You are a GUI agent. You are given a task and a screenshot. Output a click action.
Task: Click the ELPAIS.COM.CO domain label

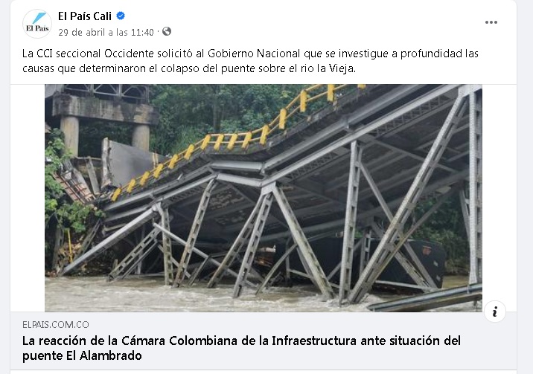point(56,324)
